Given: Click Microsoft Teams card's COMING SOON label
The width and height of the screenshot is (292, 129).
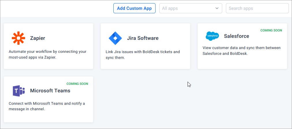Looking at the screenshot, I should click(77, 84).
